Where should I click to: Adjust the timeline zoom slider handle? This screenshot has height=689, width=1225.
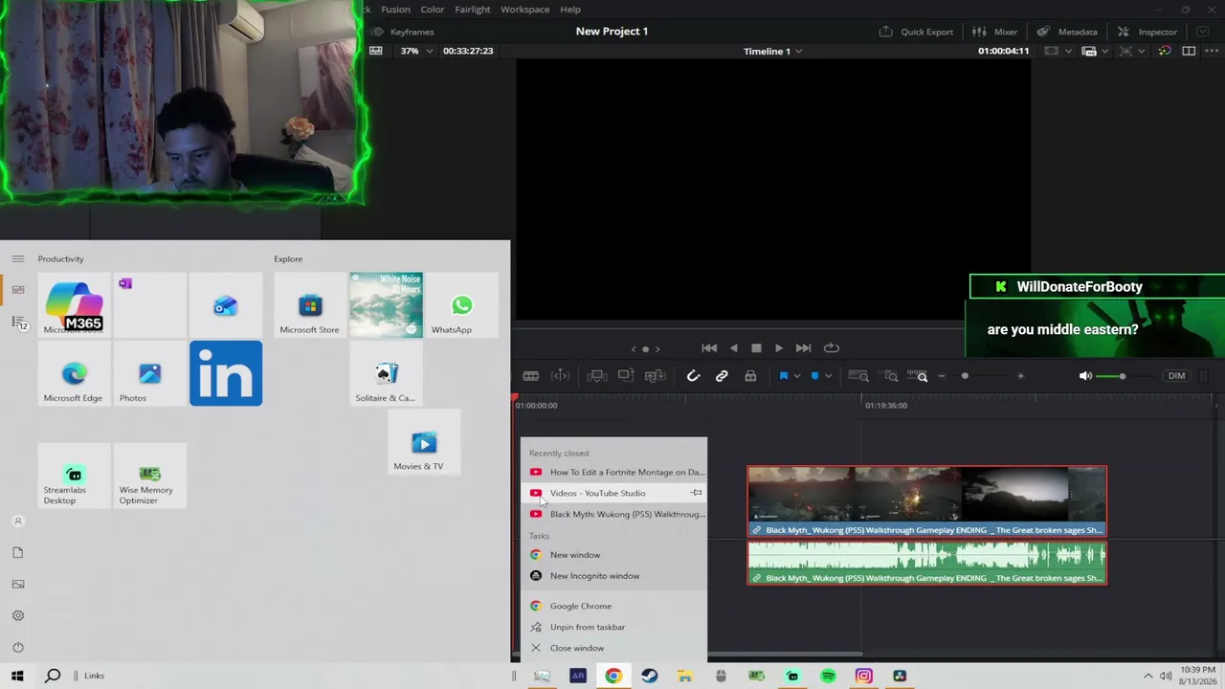coord(965,376)
